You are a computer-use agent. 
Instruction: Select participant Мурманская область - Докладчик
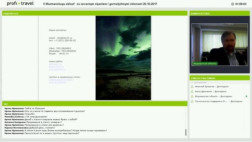click(x=213, y=96)
